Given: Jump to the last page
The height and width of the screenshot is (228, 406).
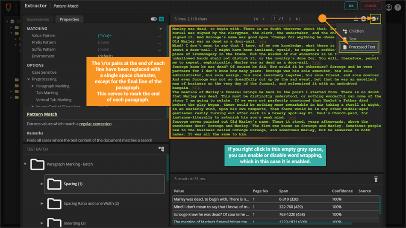Looking at the screenshot, I should [298, 19].
